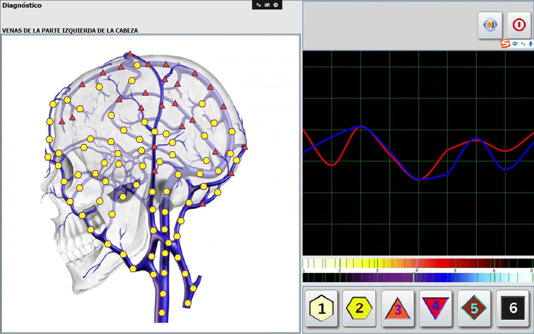Screen dimensions: 534x334
Task: Close the black overlay bar with the X
Action: (276, 5)
